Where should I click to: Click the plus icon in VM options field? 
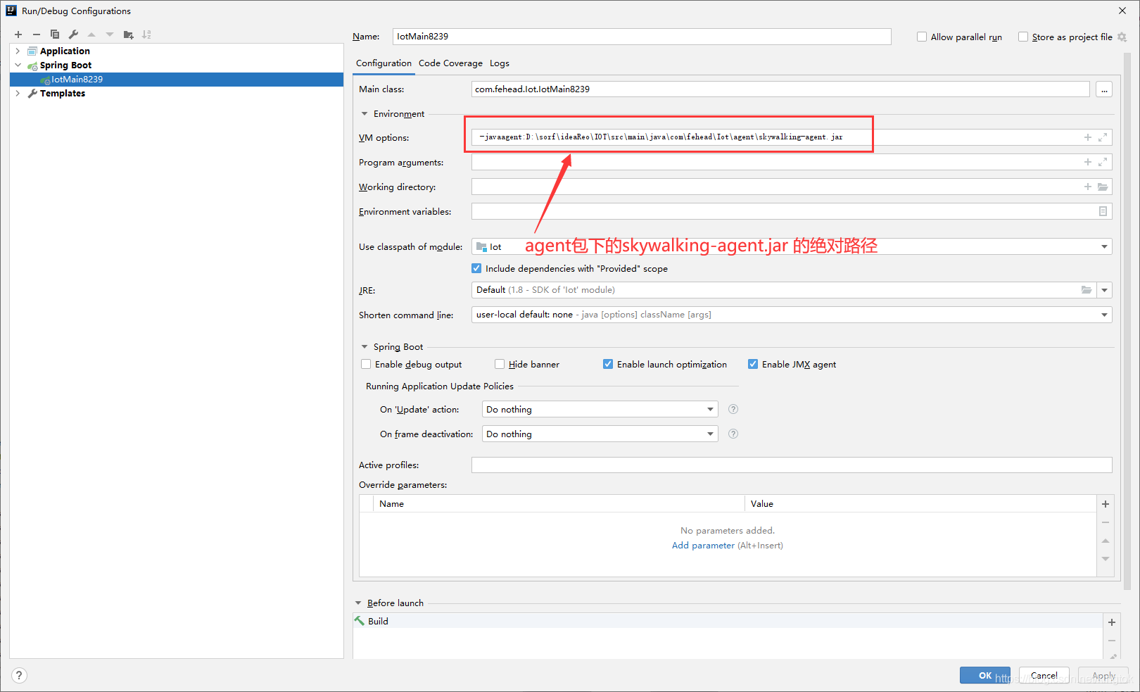(x=1088, y=137)
